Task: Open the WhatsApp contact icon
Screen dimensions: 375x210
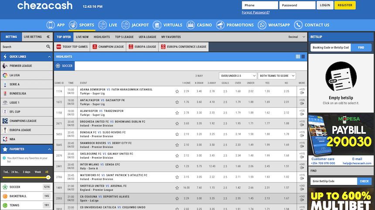Action: click(x=262, y=25)
